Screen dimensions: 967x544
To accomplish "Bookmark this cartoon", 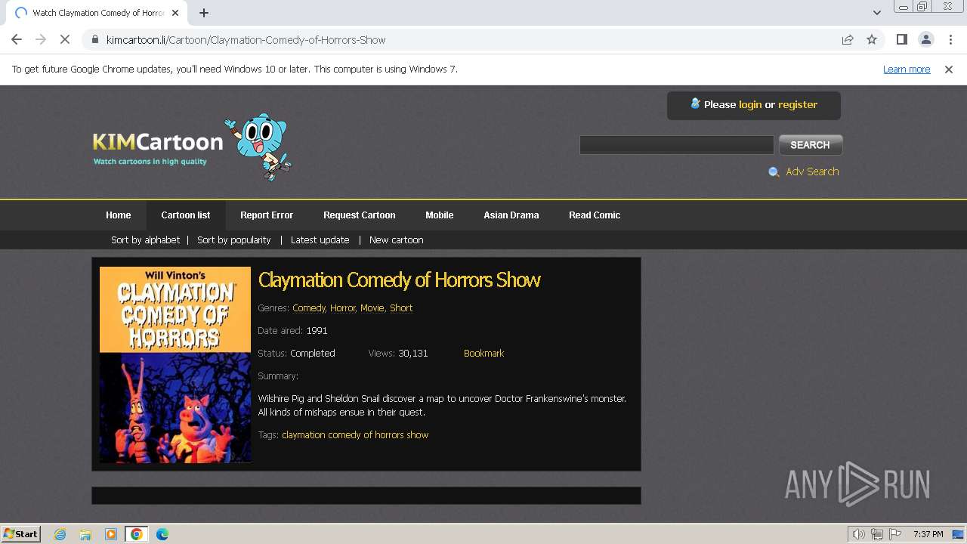I will click(483, 354).
